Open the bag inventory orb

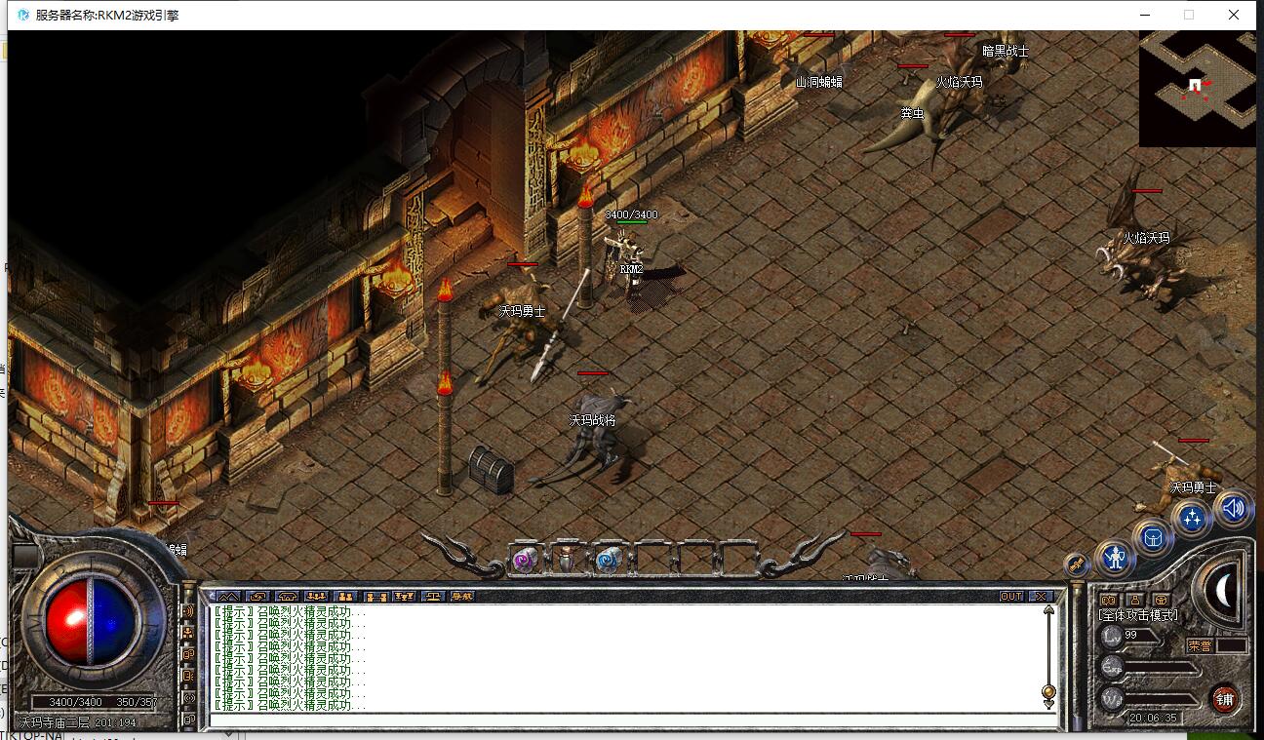1153,538
